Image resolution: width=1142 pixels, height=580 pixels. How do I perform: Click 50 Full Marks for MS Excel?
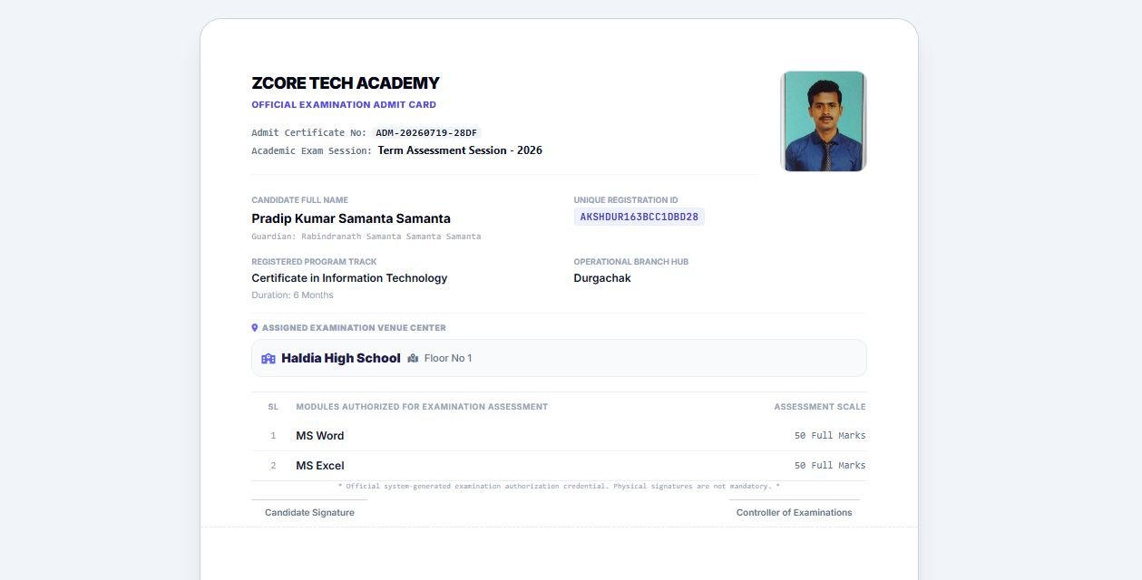(x=830, y=466)
